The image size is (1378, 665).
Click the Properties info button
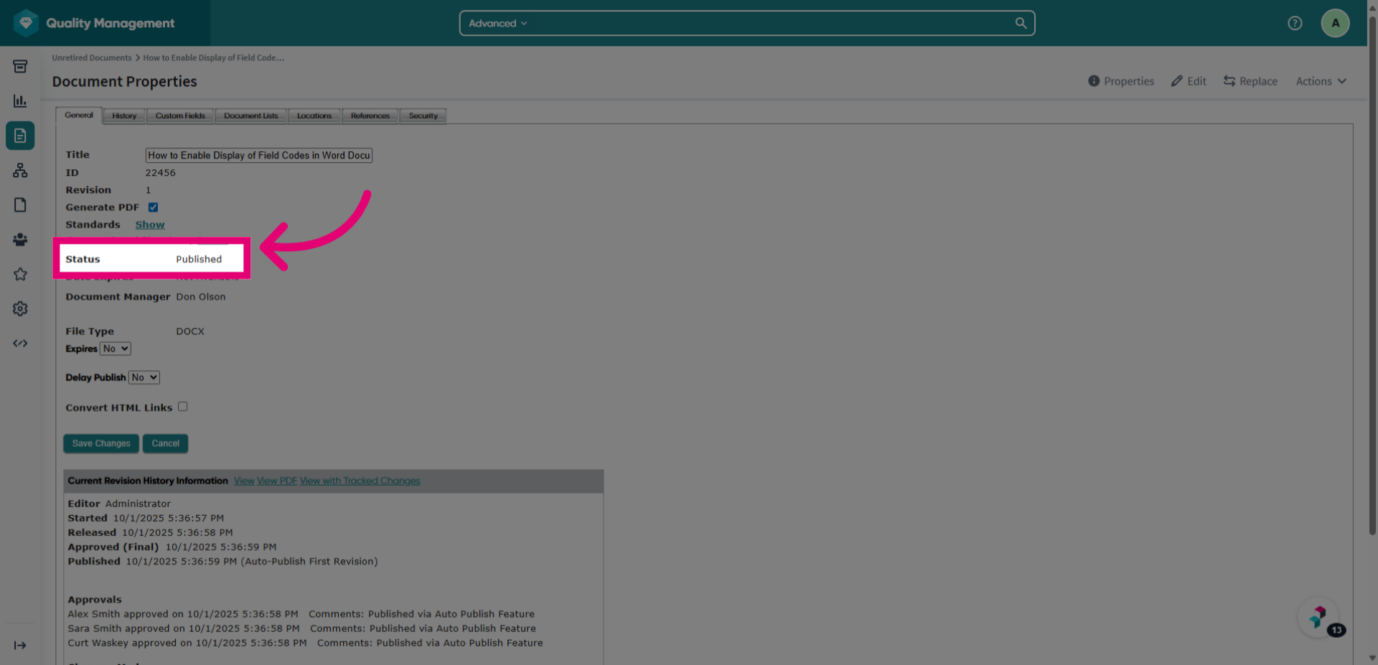point(1121,81)
